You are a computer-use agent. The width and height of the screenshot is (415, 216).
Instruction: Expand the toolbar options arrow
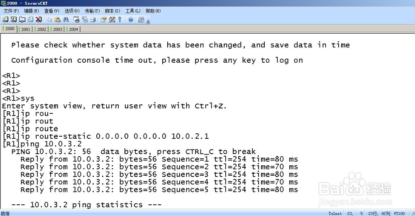pos(148,22)
